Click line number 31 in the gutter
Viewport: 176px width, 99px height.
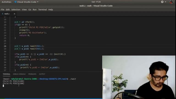[5, 54]
